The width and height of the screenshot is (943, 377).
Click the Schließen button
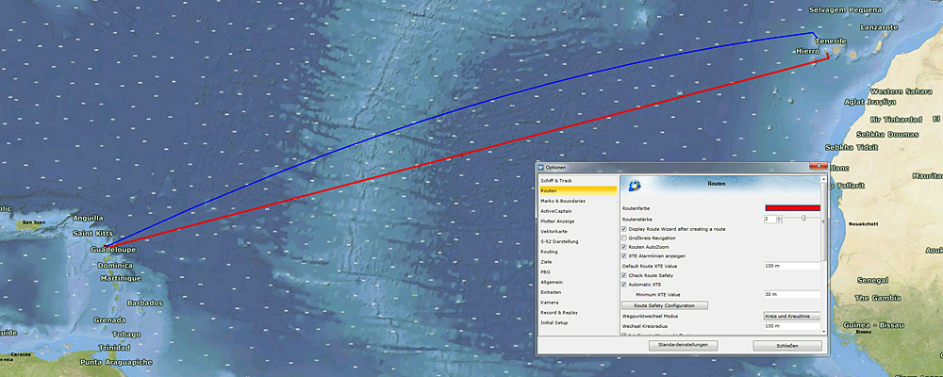click(x=786, y=346)
